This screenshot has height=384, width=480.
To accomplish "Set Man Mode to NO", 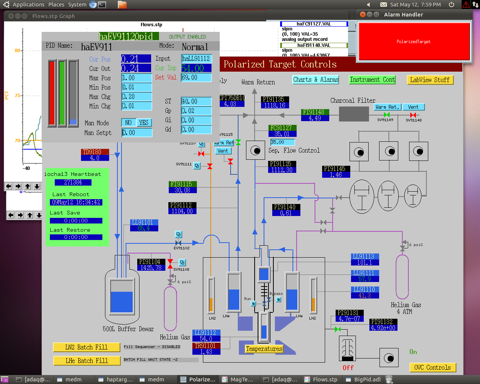I will (x=129, y=123).
